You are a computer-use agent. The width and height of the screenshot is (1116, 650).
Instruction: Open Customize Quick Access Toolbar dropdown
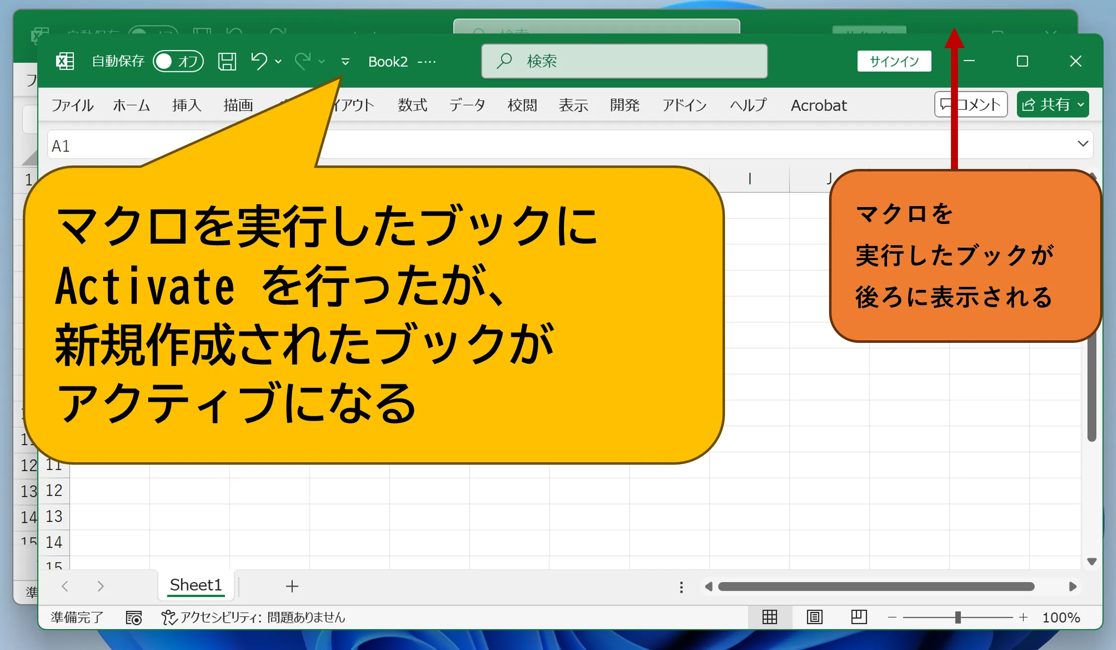345,61
